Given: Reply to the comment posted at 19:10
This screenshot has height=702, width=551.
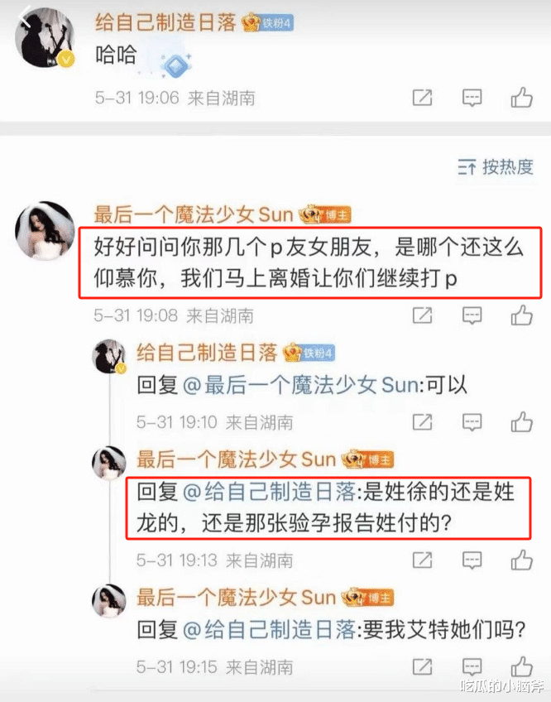Looking at the screenshot, I should click(x=472, y=422).
